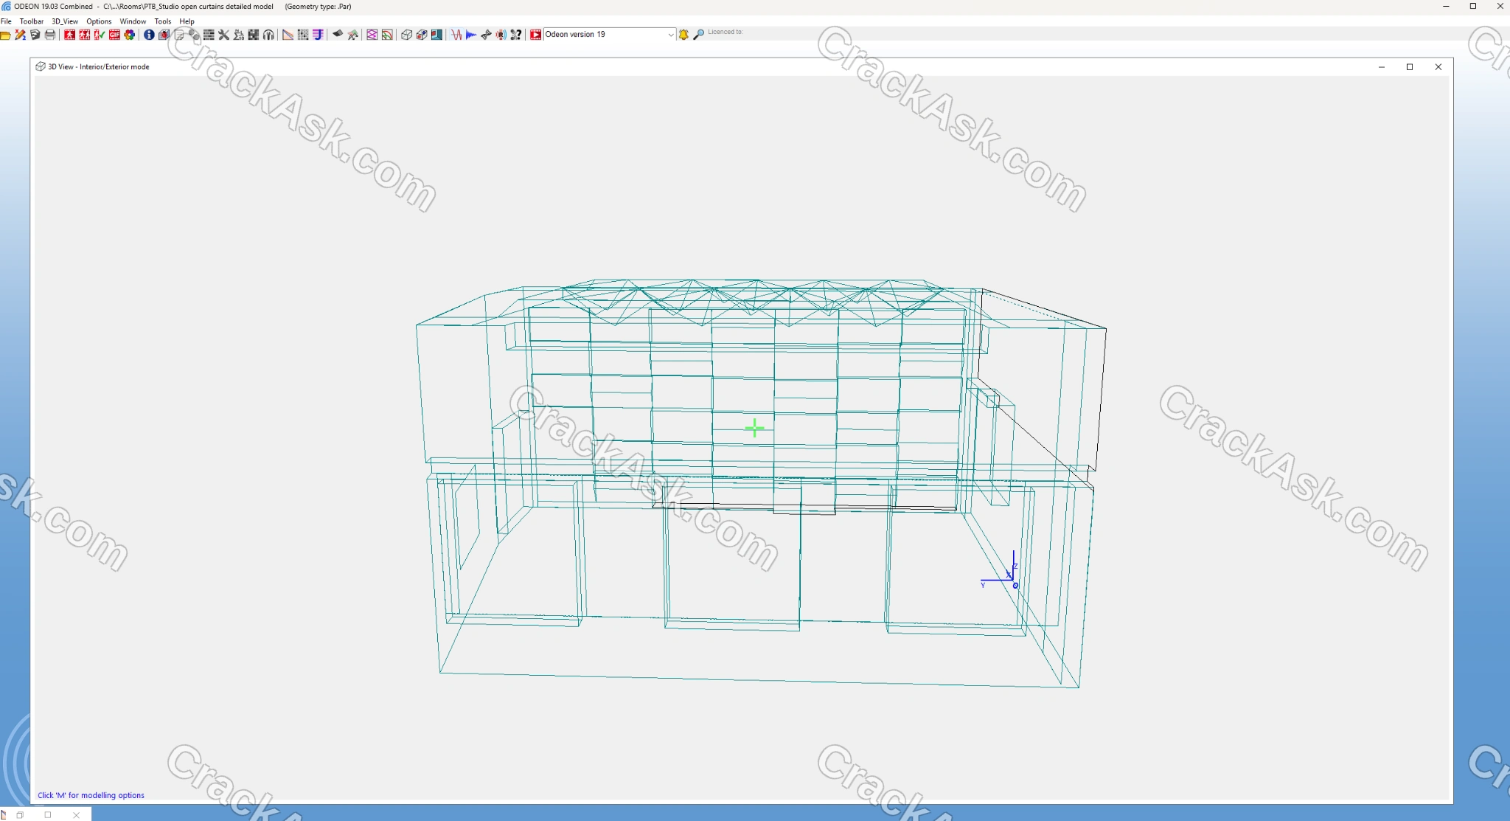Open the 3D_View menu

click(65, 21)
